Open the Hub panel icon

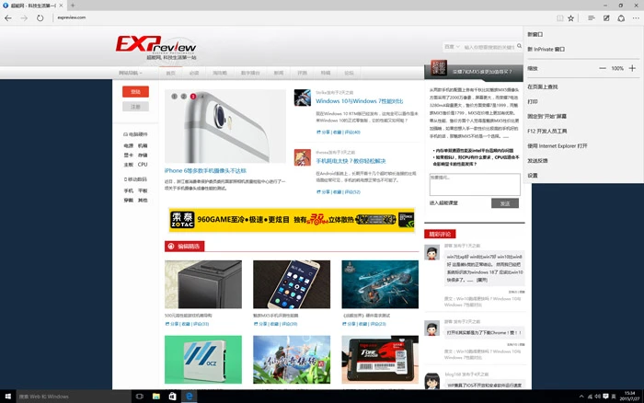[x=588, y=17]
